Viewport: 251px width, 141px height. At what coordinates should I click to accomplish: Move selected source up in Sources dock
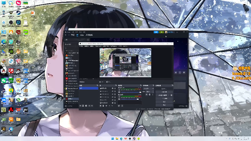pyautogui.click(x=109, y=106)
